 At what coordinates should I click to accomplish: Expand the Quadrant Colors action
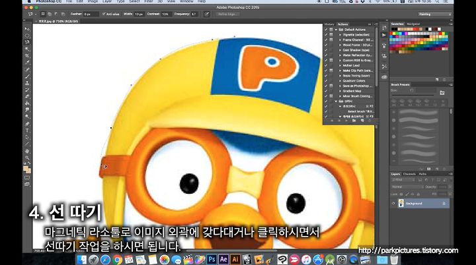coord(340,81)
